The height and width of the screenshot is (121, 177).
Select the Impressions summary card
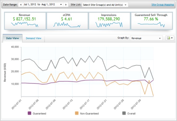109,21
